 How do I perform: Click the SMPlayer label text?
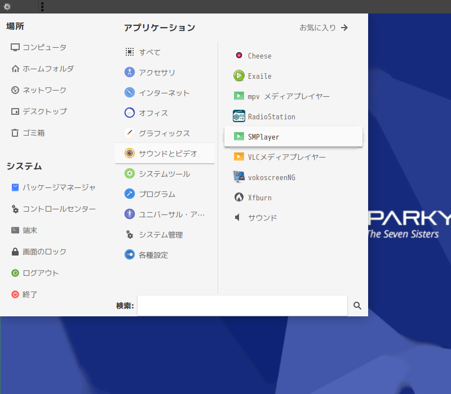263,137
